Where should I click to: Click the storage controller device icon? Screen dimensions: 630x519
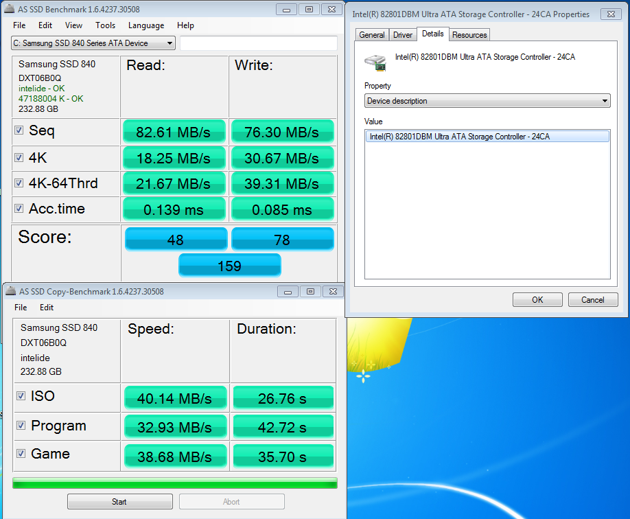376,62
